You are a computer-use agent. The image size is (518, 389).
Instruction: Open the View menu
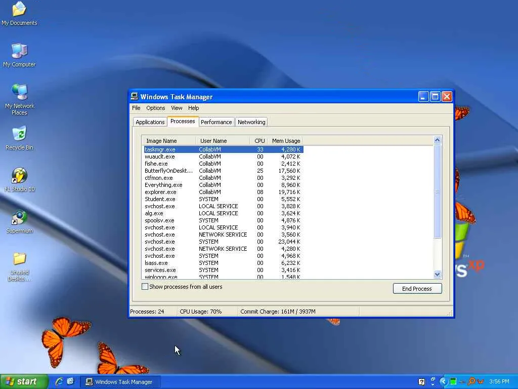point(176,108)
